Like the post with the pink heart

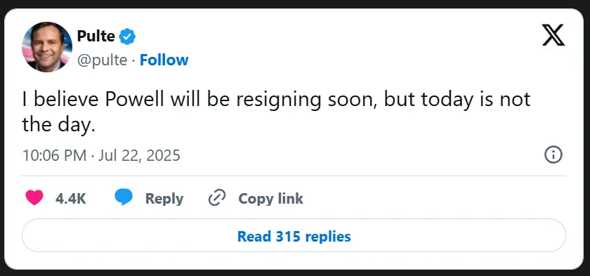[34, 198]
